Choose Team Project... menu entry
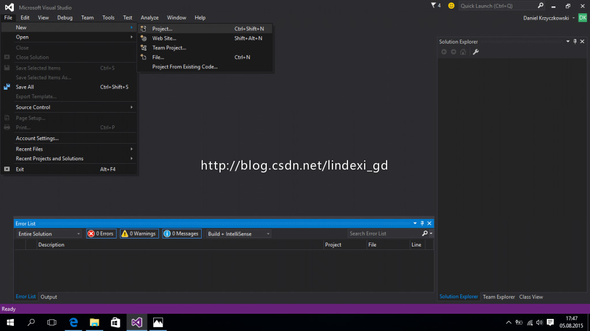590x331 pixels. [205, 48]
